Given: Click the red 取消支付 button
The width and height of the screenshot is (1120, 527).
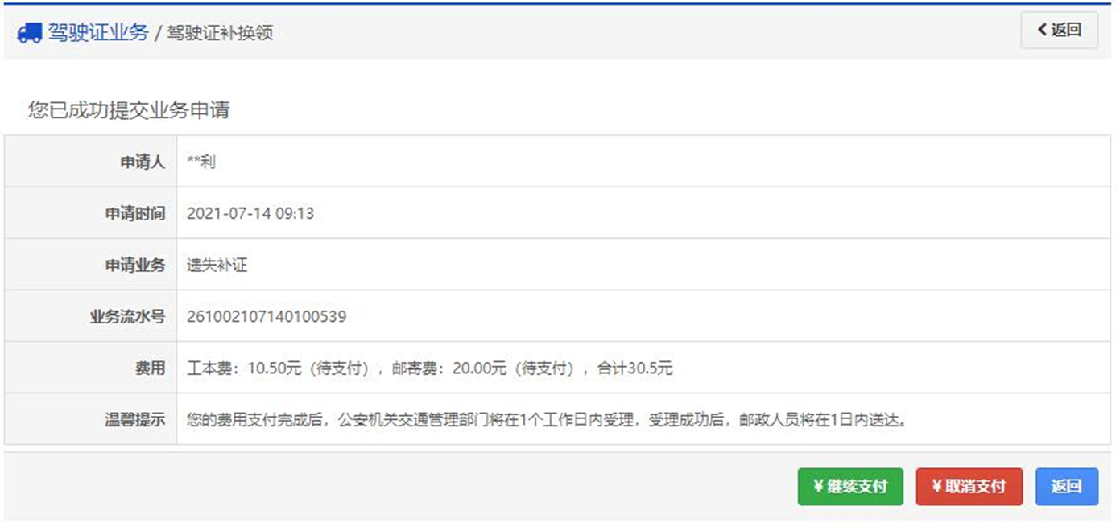Looking at the screenshot, I should [969, 487].
